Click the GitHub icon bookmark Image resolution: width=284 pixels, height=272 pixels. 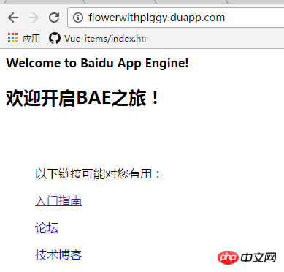point(55,38)
